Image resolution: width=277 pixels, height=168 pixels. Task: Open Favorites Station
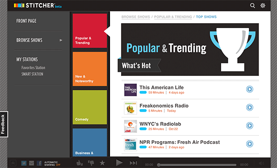coord(34,67)
